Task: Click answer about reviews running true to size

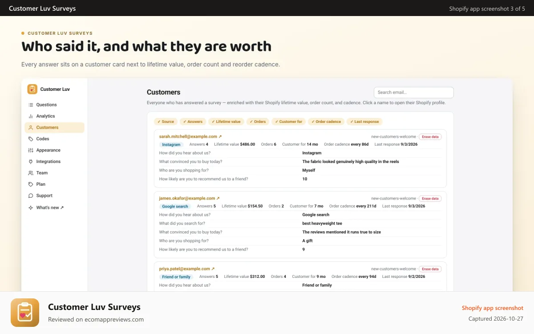Action: click(x=342, y=232)
